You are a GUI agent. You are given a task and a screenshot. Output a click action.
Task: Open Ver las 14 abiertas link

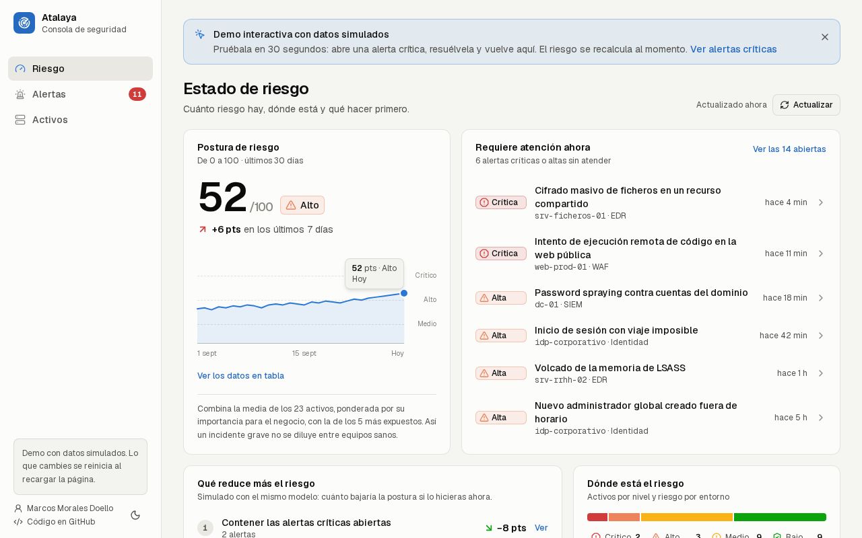pos(789,149)
